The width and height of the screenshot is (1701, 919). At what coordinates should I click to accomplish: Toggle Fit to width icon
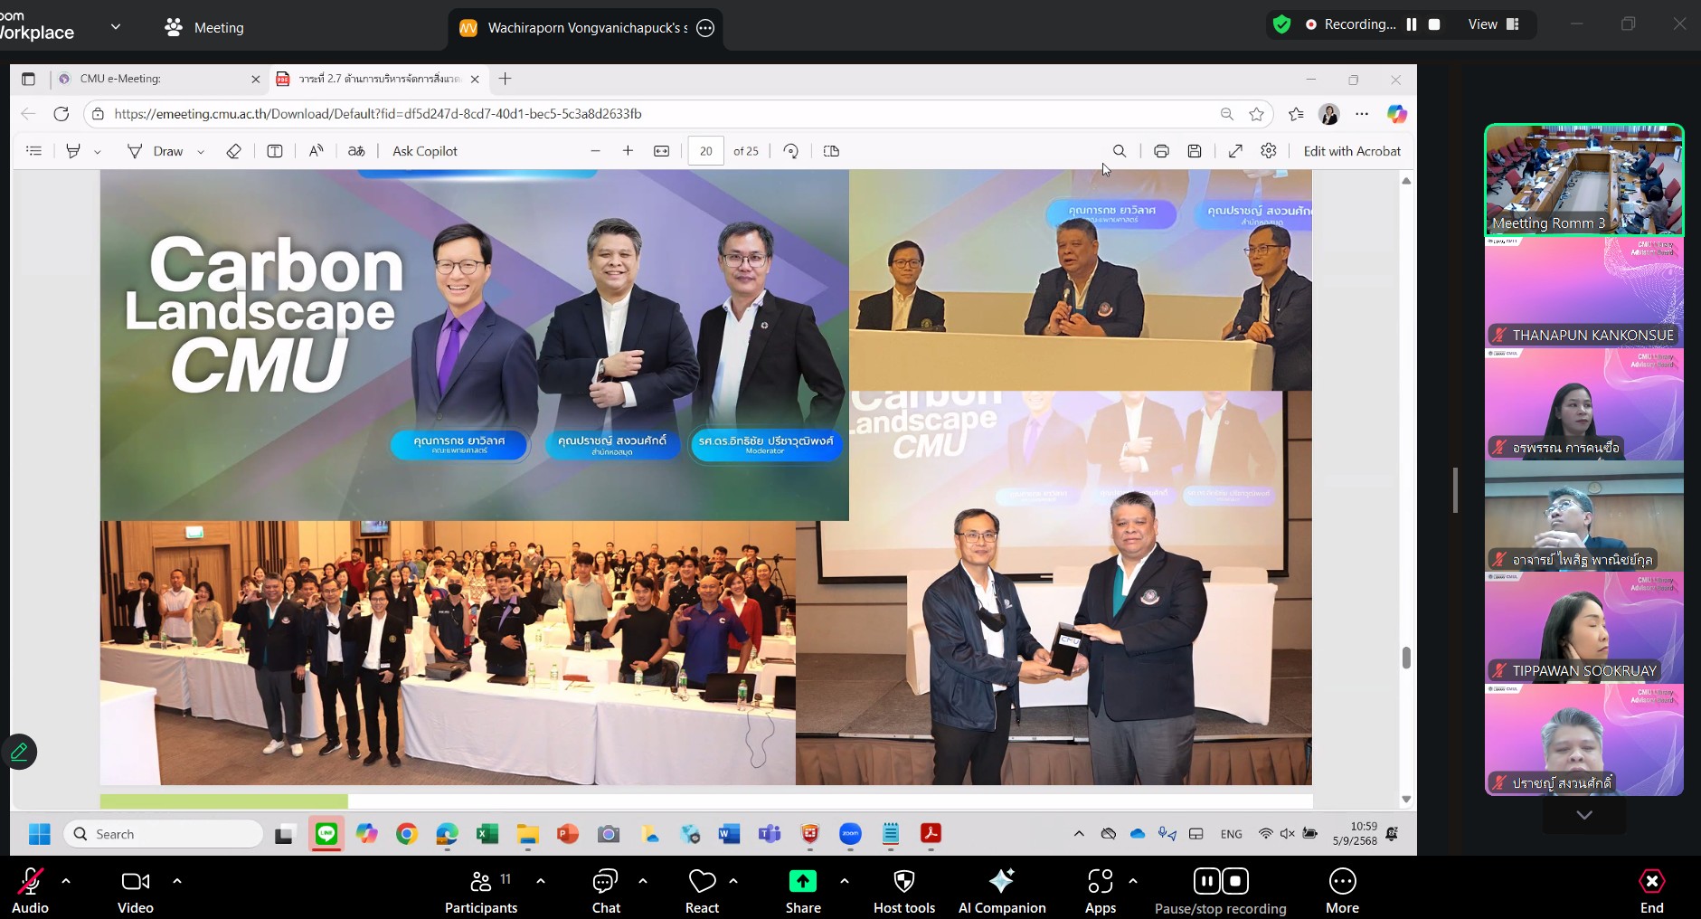[662, 151]
